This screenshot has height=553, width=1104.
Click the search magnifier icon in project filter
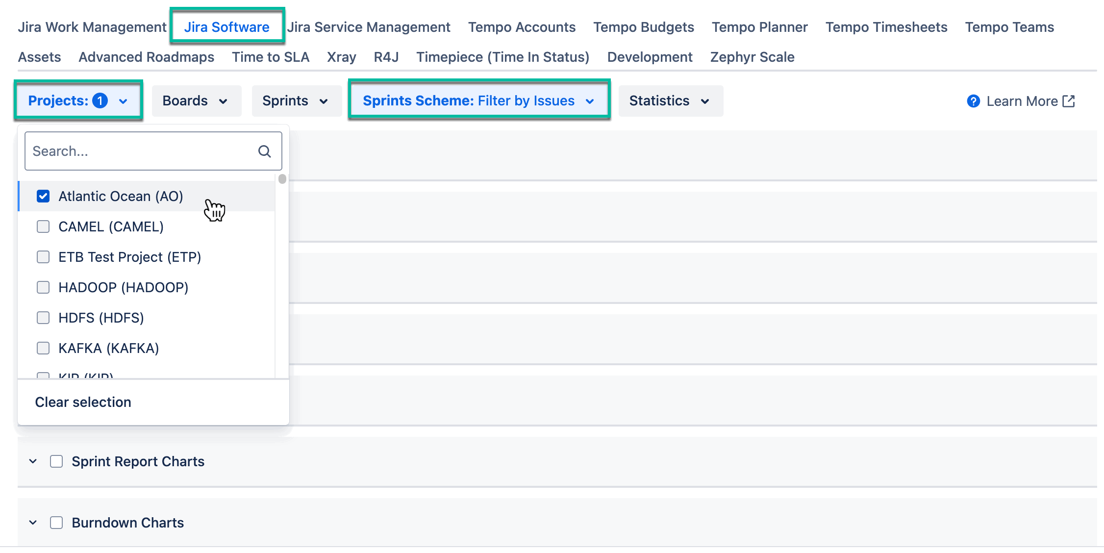[x=265, y=151]
